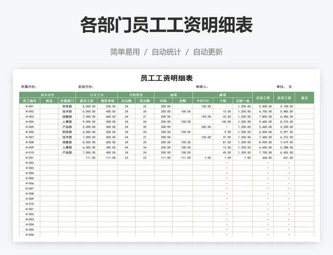Select the 所属部门 column header

(x=67, y=101)
